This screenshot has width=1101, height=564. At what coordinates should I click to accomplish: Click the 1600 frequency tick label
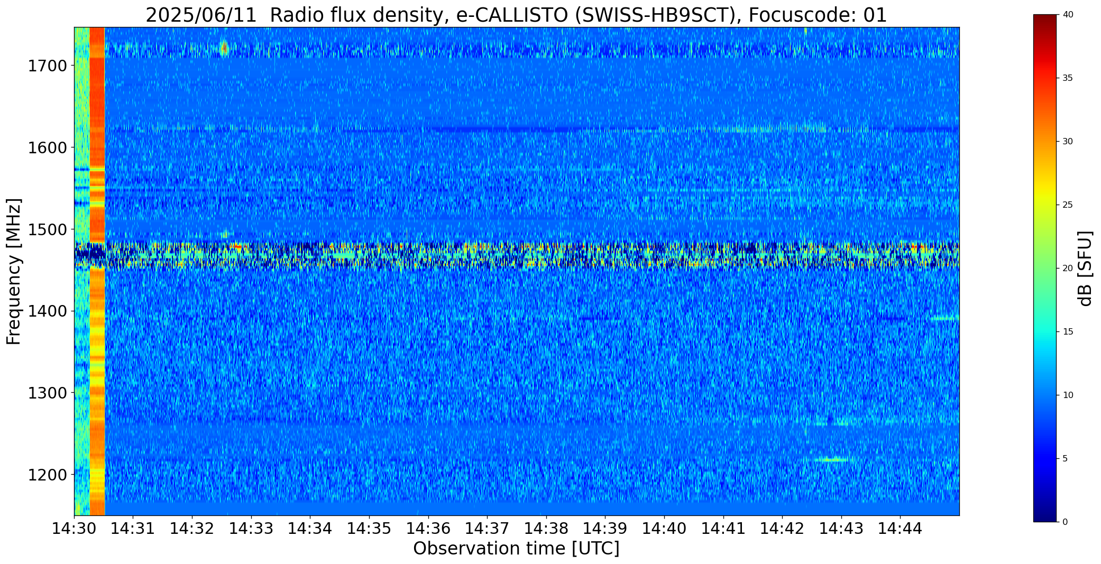48,147
